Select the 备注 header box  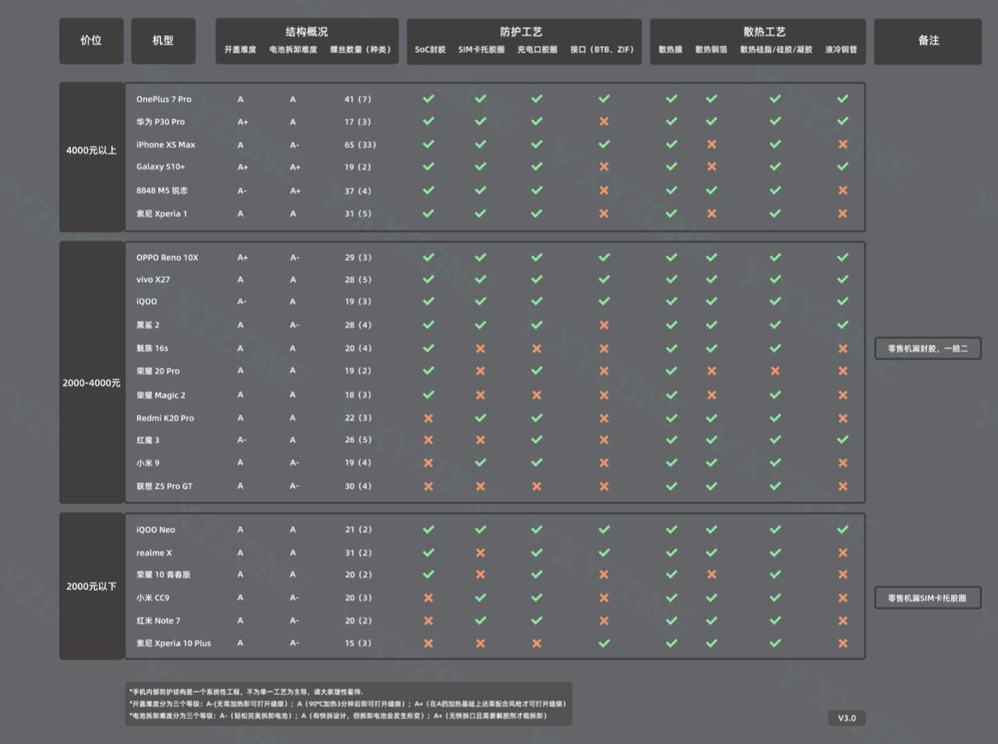928,41
